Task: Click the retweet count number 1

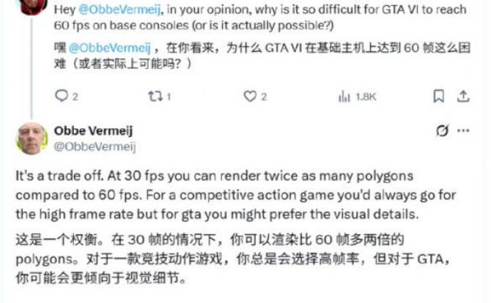Action: pyautogui.click(x=169, y=97)
